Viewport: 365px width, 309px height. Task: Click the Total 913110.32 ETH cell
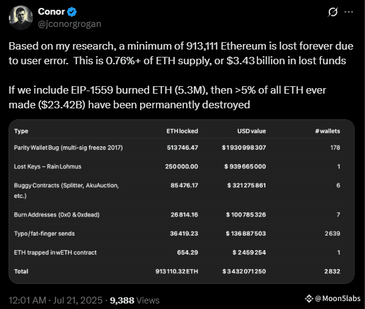(177, 272)
